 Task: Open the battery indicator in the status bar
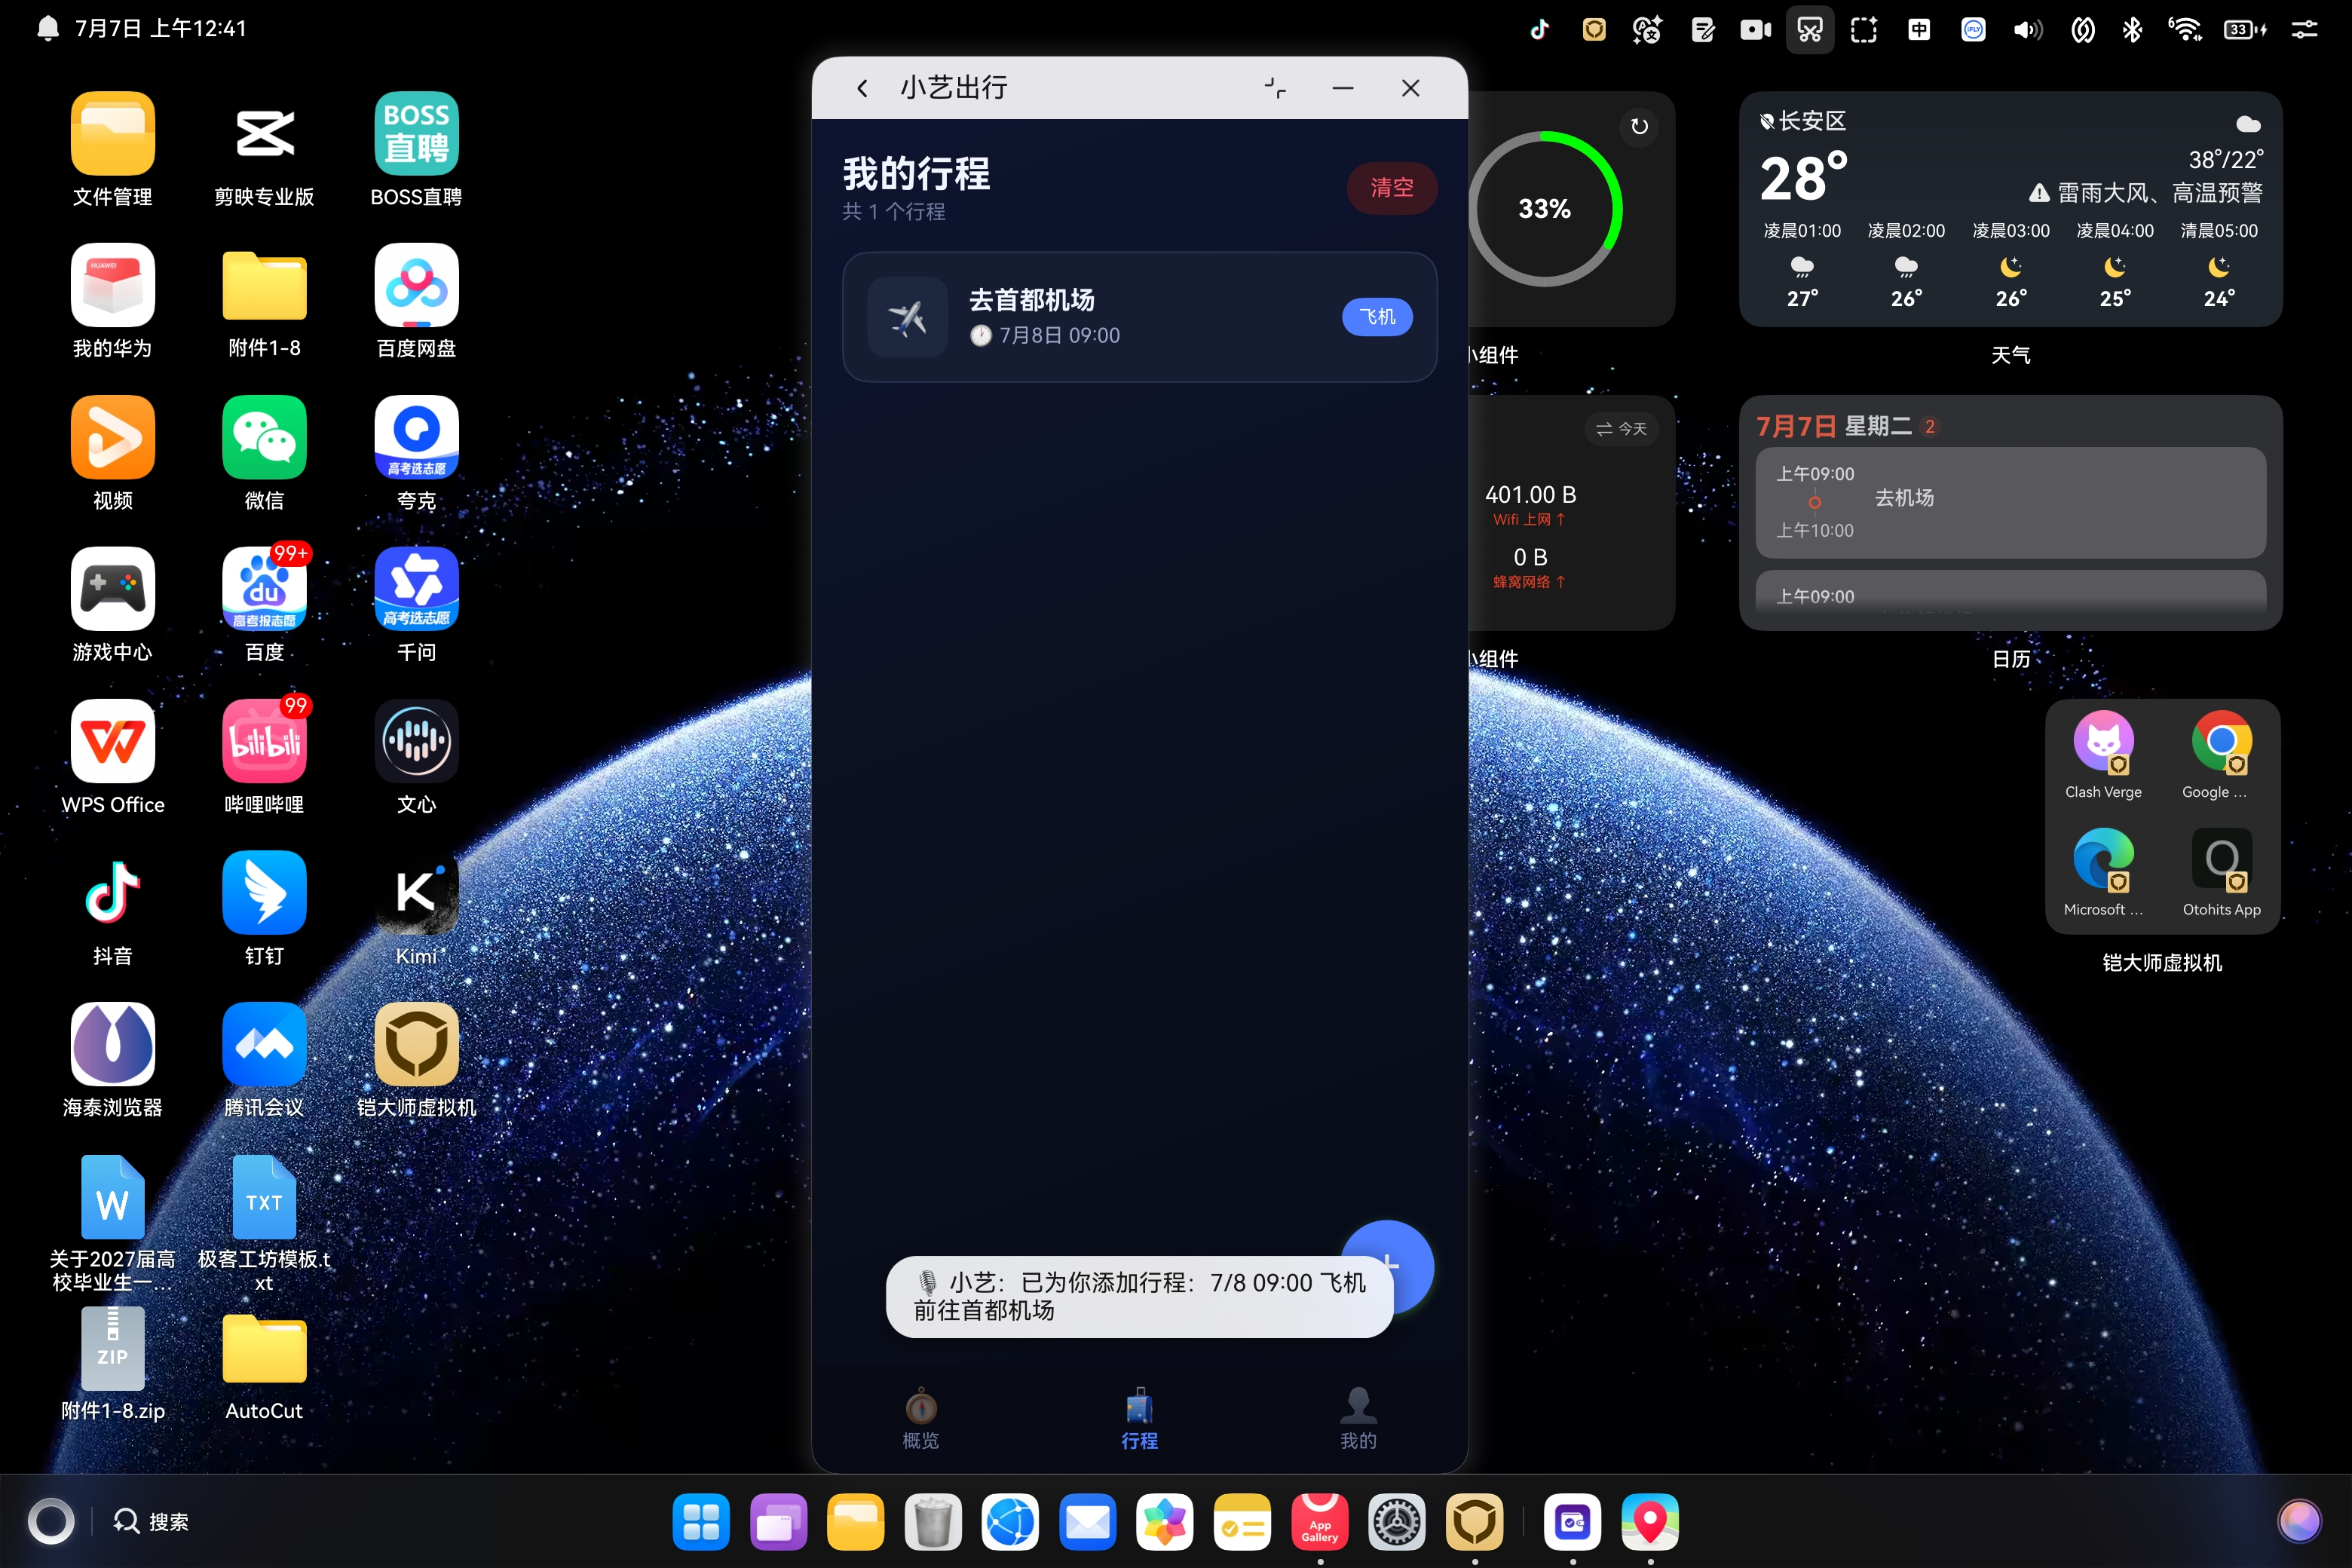(x=2245, y=30)
